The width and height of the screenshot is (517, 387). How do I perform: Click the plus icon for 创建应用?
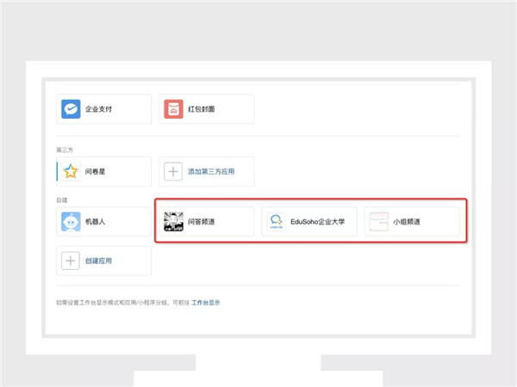pos(71,261)
